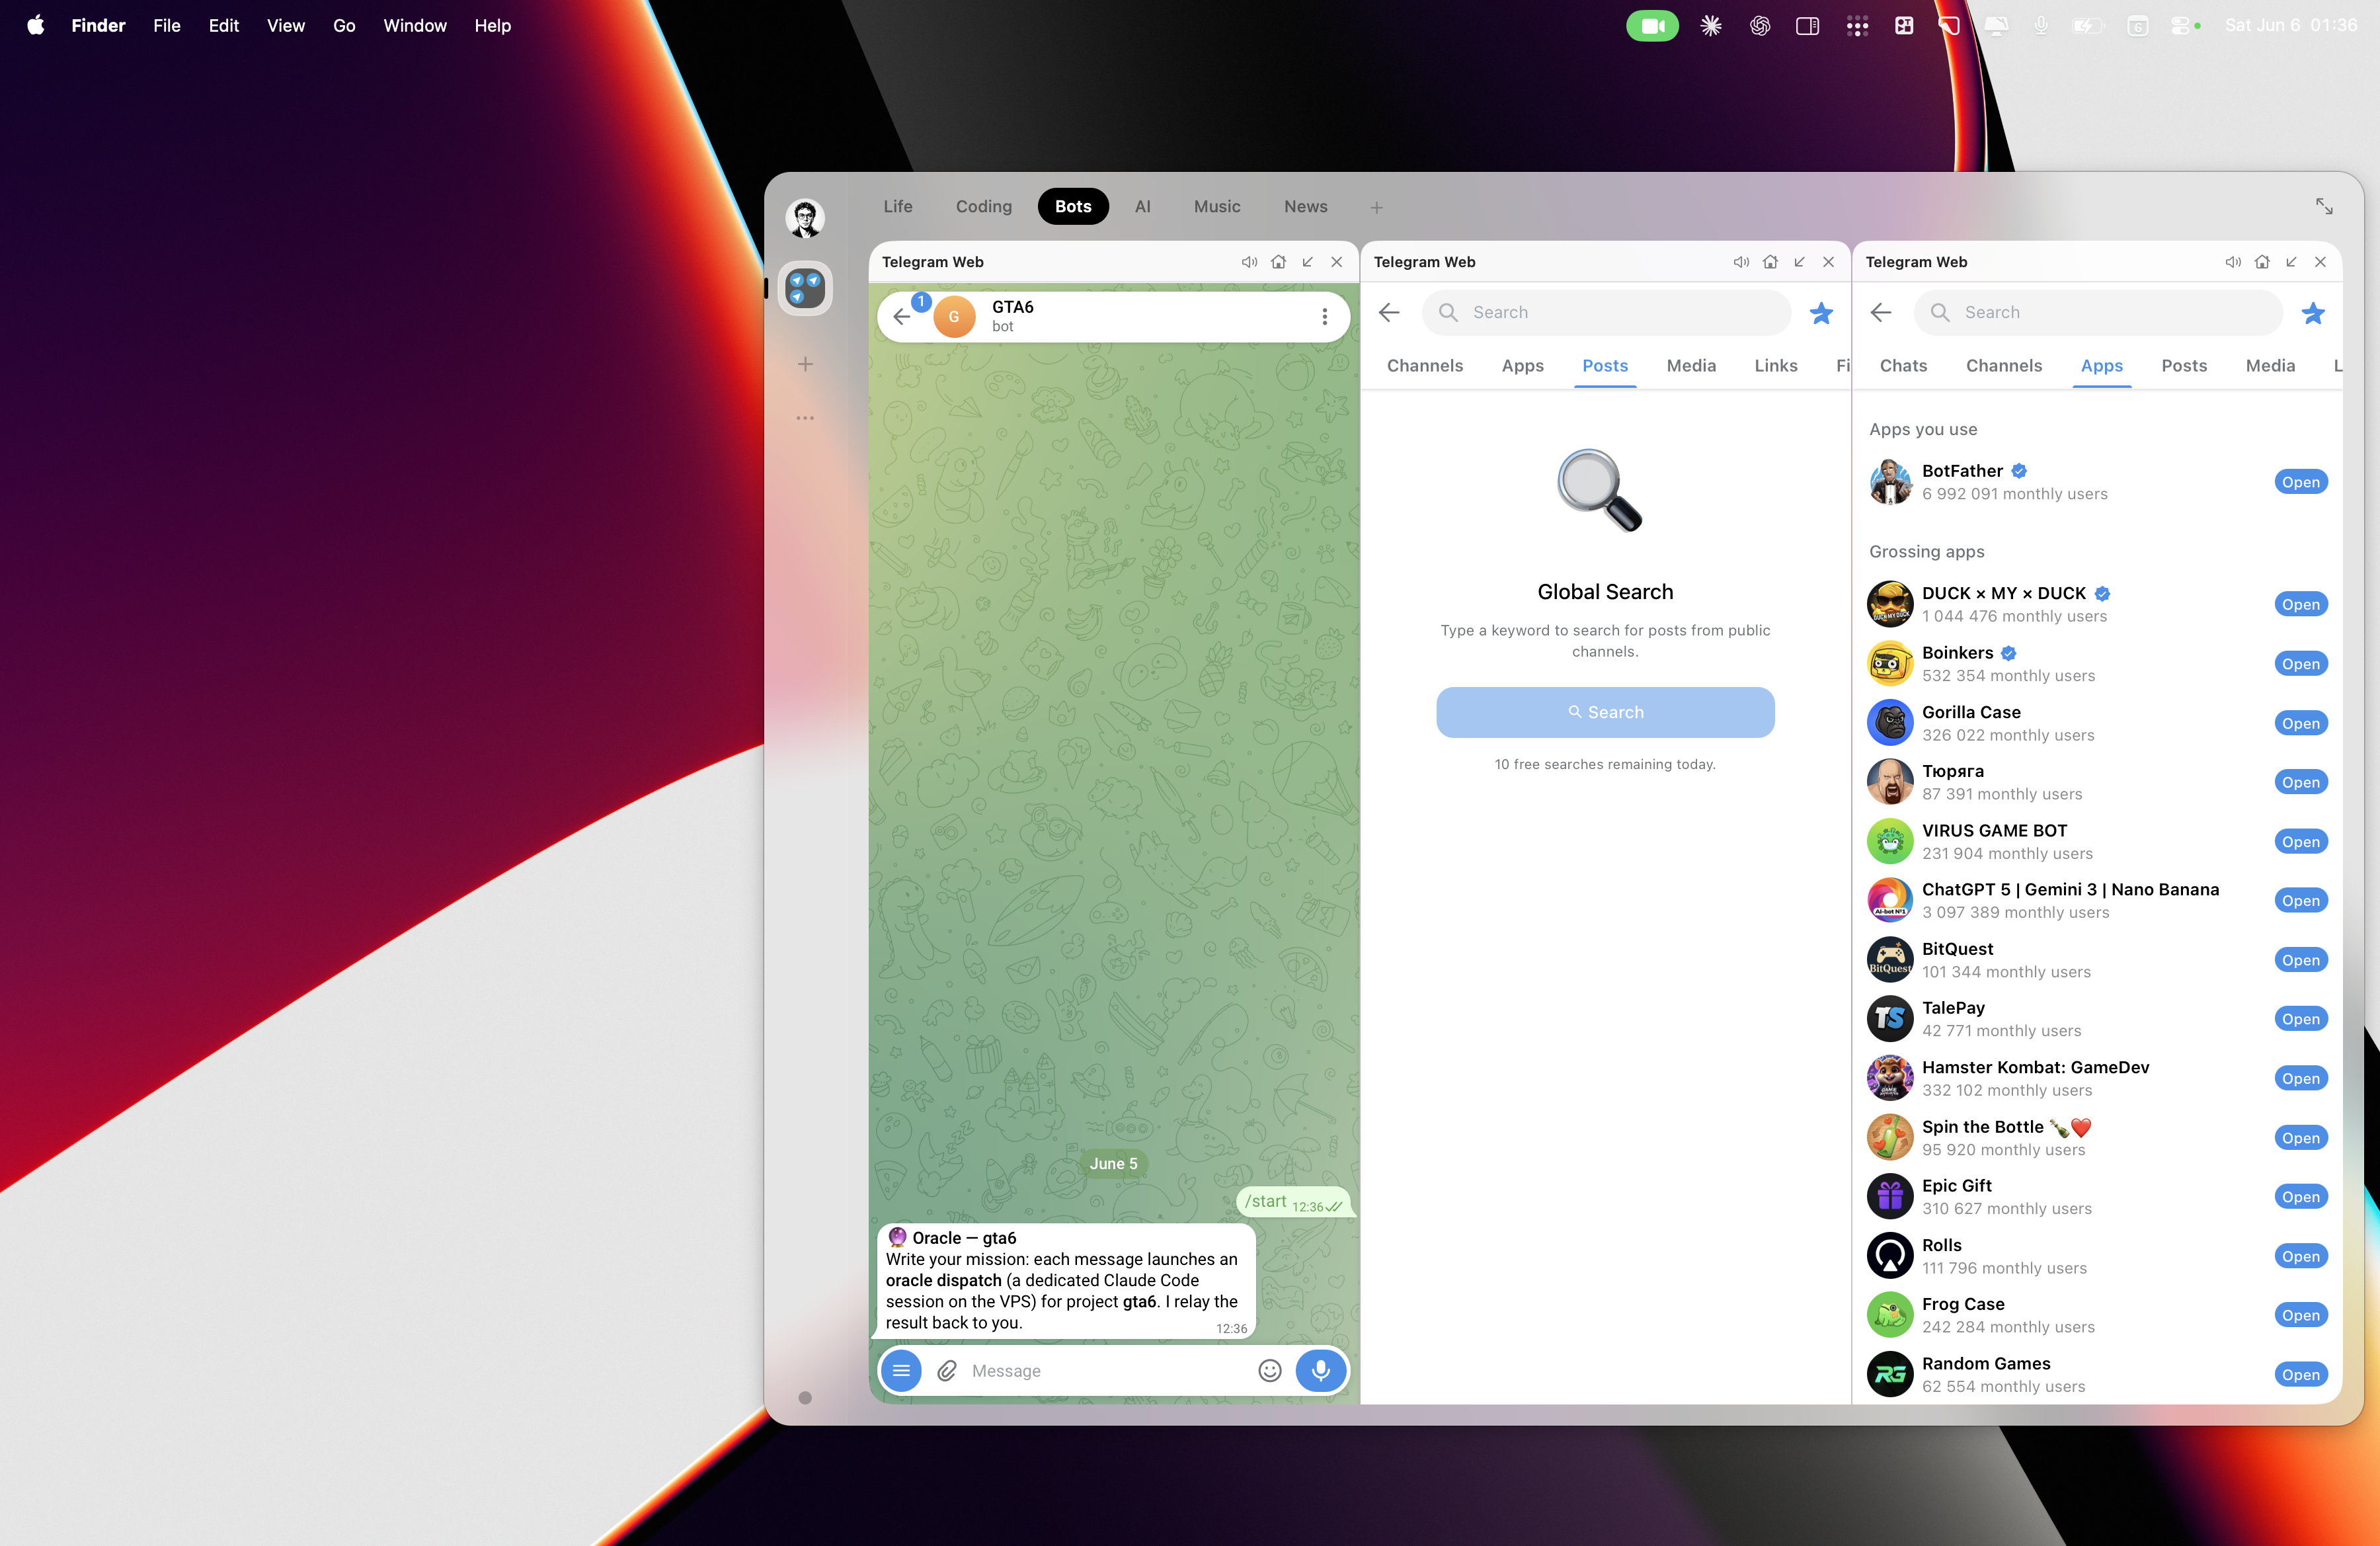The width and height of the screenshot is (2380, 1546).
Task: Go home in the Apps list panel
Action: (x=2262, y=262)
